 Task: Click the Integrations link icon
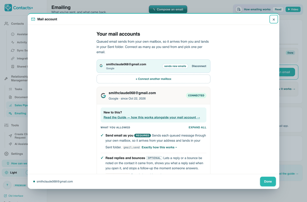13,58
